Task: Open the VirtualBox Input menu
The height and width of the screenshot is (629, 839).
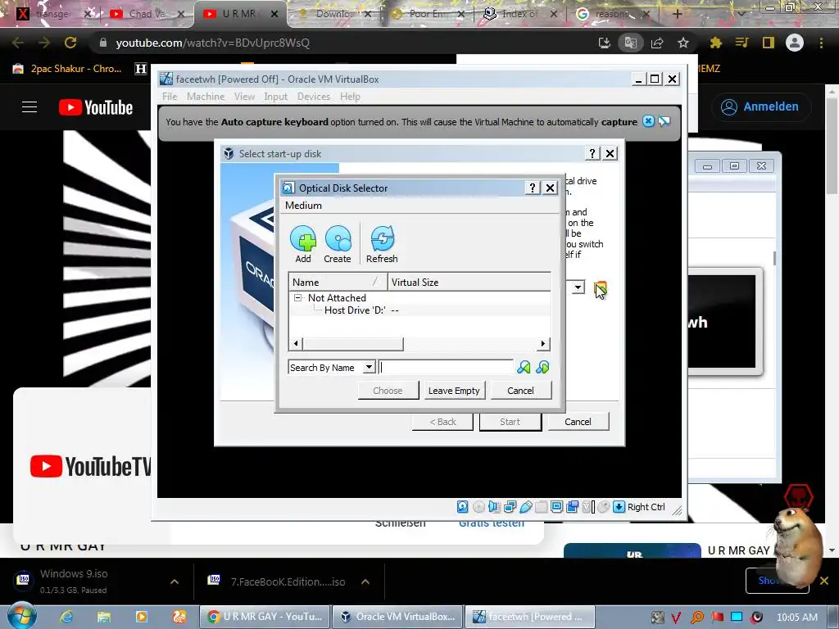Action: click(275, 97)
